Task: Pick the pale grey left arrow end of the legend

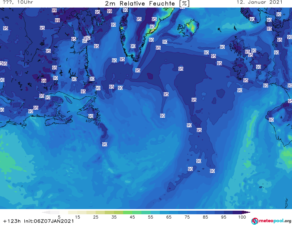Action: (x=46, y=212)
